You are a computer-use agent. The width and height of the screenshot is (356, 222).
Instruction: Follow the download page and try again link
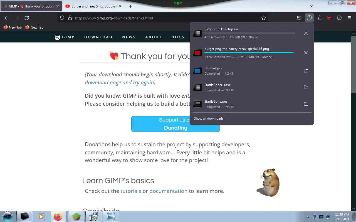click(x=119, y=82)
